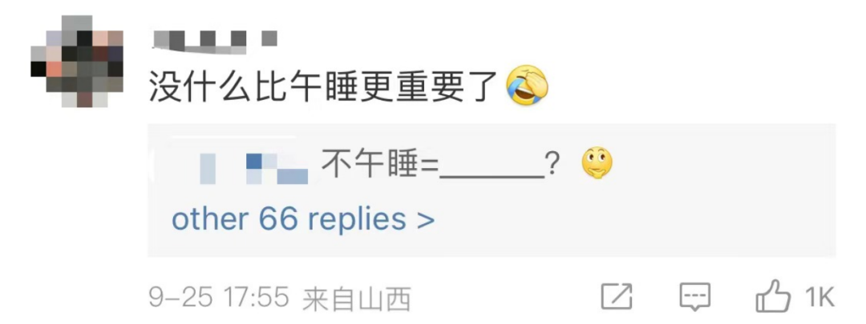The width and height of the screenshot is (866, 324).
Task: Select the comment text 没什么比午睡更重要了
Action: (x=326, y=87)
